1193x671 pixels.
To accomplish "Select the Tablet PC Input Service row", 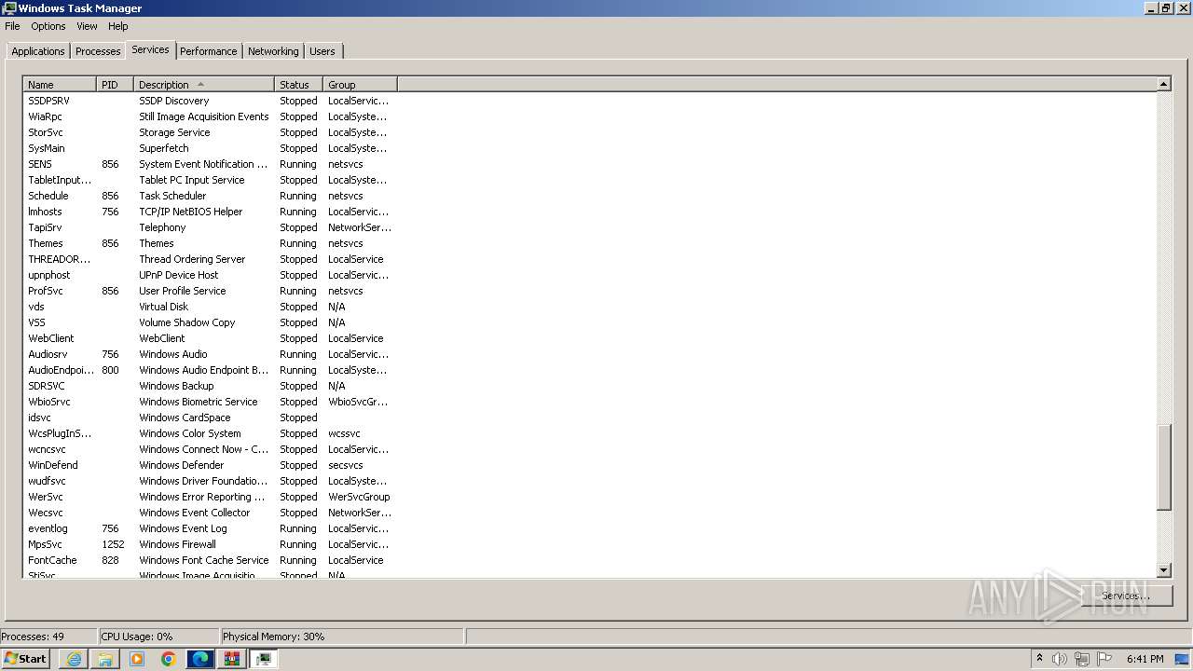I will pos(210,180).
